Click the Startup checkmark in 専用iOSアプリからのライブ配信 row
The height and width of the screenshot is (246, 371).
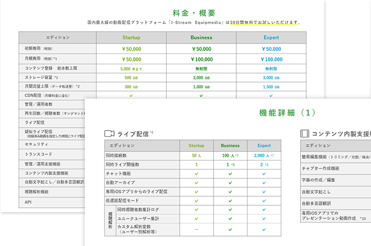pos(197,192)
